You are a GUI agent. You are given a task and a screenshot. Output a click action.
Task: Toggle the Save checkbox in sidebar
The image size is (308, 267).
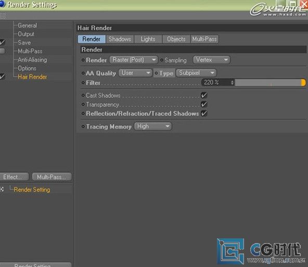coord(2,42)
